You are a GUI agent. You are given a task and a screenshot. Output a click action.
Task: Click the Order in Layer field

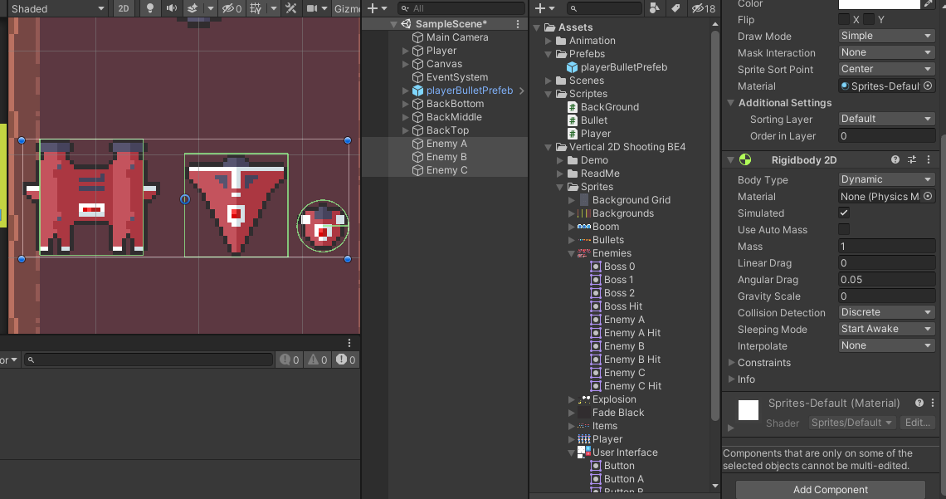887,136
